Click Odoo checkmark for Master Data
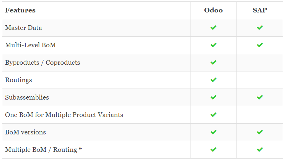The image size is (285, 160). (x=213, y=27)
